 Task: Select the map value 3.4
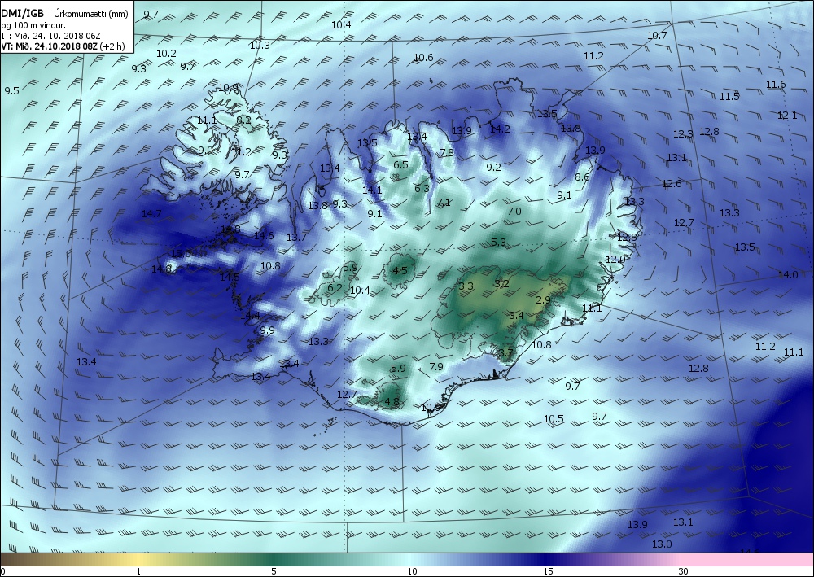(516, 316)
